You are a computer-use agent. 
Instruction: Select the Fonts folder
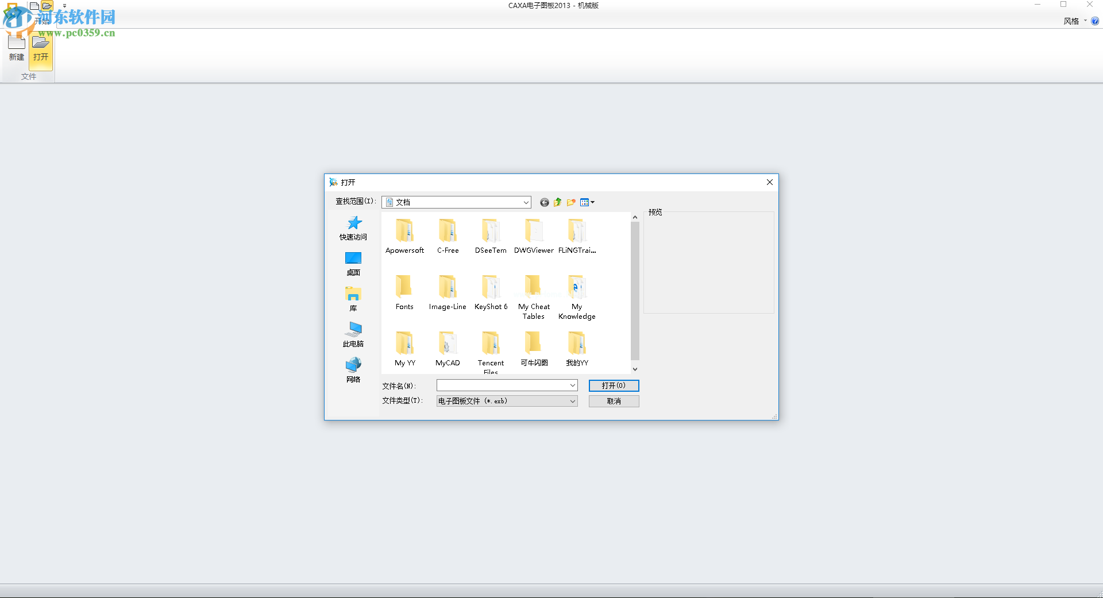404,292
